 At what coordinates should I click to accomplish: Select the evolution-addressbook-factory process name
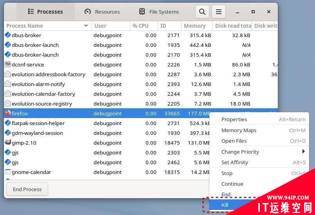[x=49, y=75]
